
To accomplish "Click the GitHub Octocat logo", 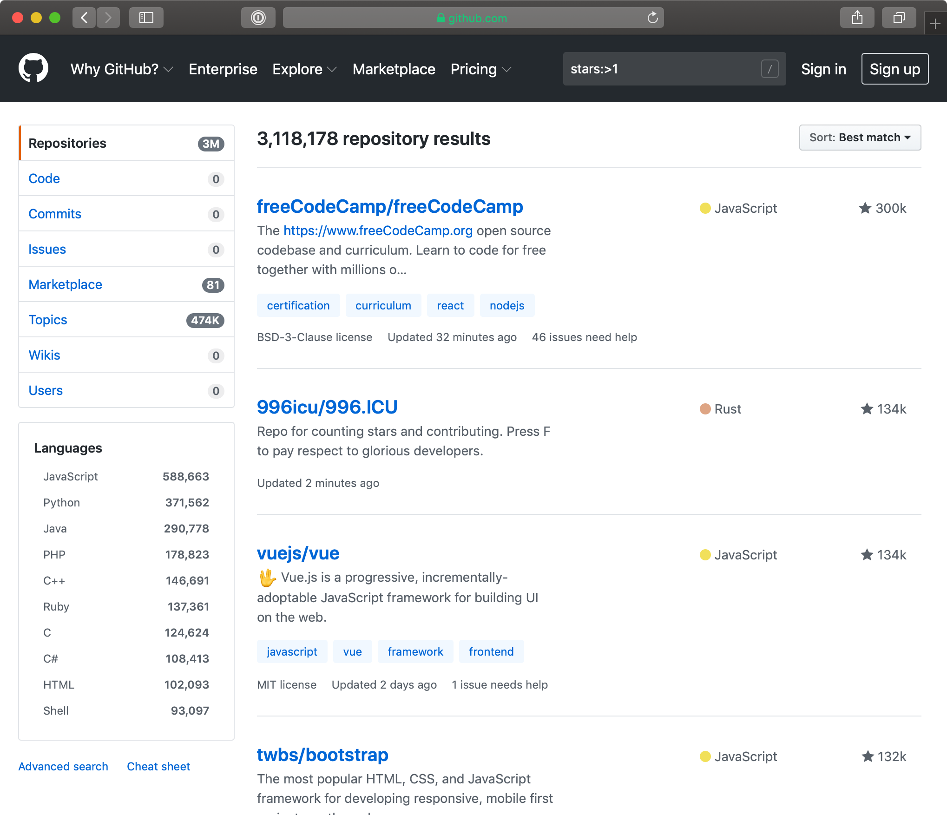I will pyautogui.click(x=33, y=68).
